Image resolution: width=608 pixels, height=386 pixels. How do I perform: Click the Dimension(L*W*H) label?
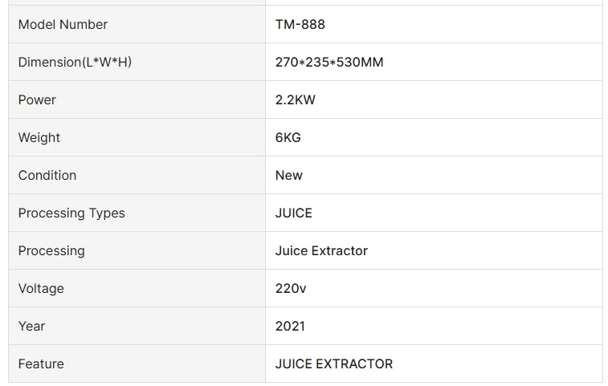[75, 62]
